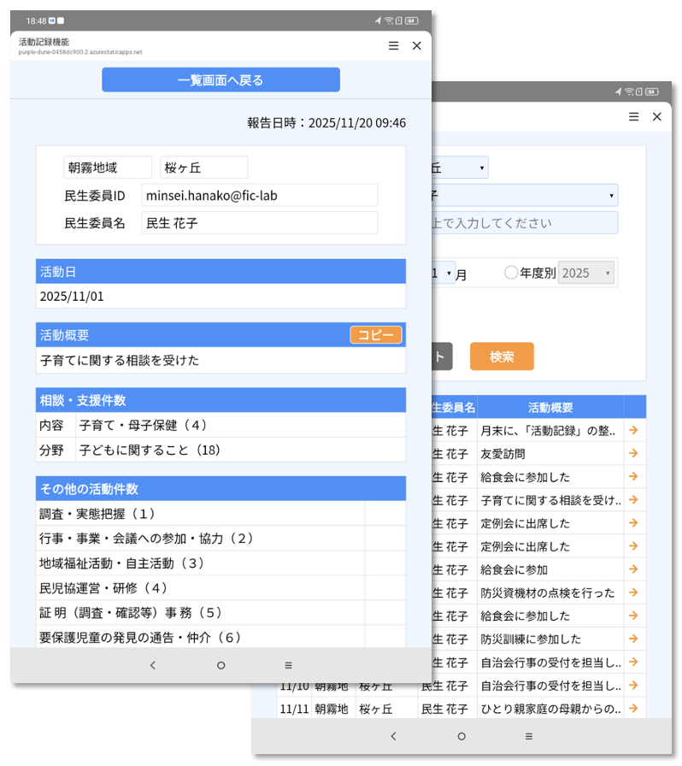
Task: Open the district dropdown ending in 丘
Action: 460,168
